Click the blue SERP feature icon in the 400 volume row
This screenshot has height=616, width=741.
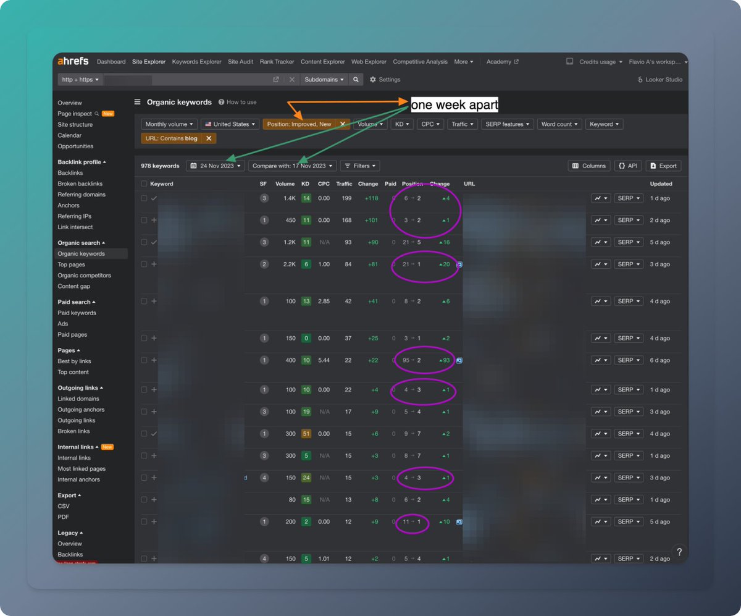[x=459, y=360]
